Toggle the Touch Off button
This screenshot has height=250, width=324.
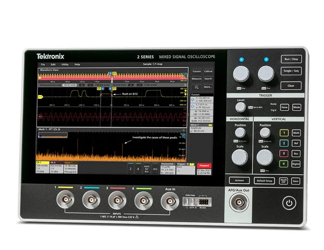283,181
